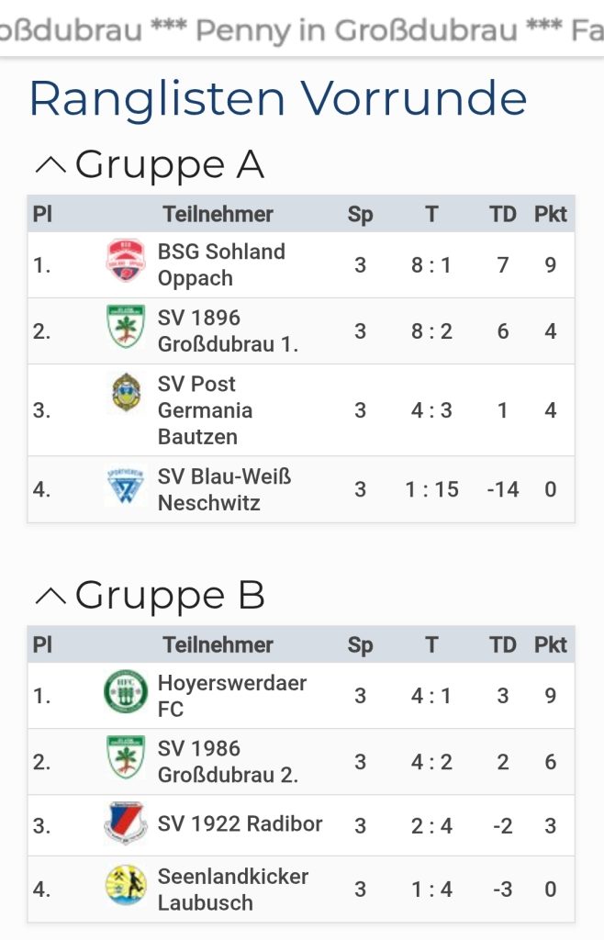The height and width of the screenshot is (940, 604).
Task: Click the SV Post Germania Bautzen logo
Action: pyautogui.click(x=126, y=393)
